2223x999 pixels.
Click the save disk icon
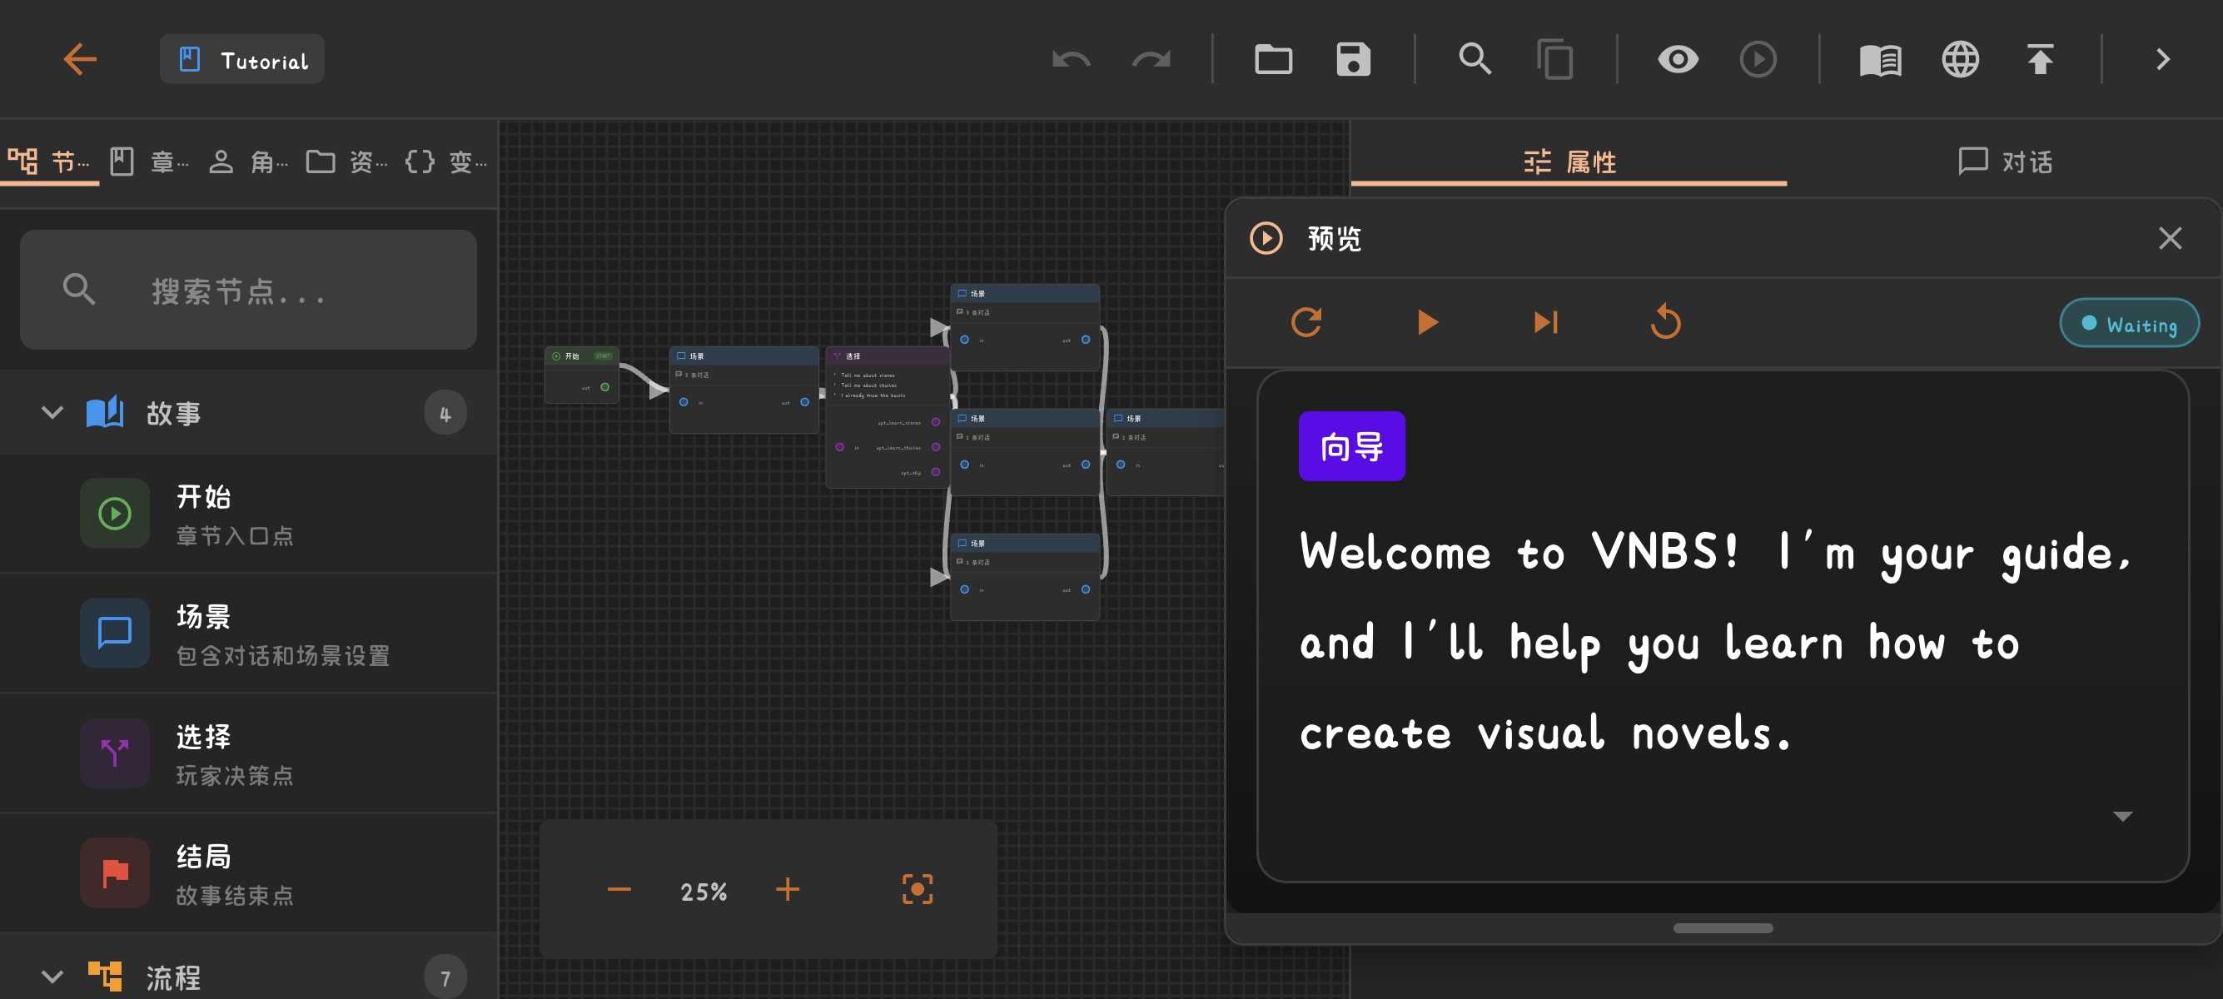[1352, 60]
